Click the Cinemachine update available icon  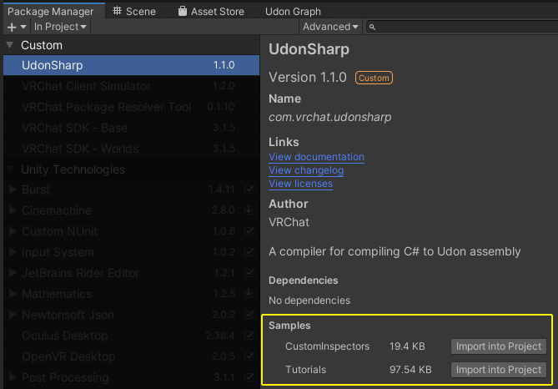(x=249, y=211)
